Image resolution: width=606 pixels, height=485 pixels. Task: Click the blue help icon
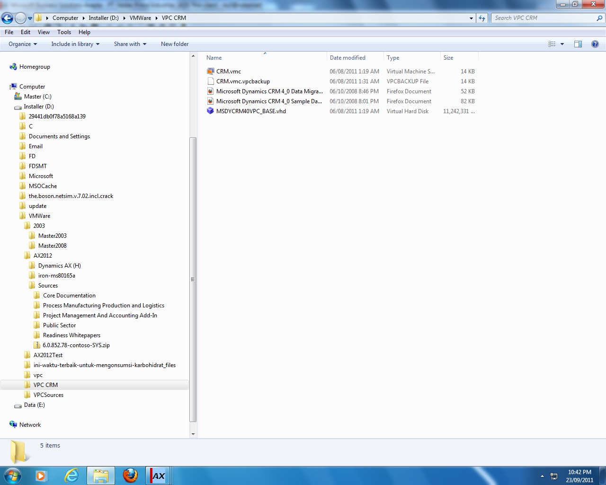tap(595, 44)
